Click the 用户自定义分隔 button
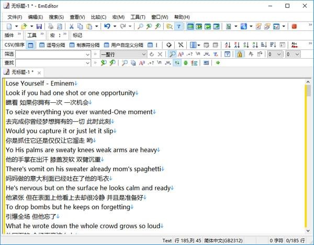 pos(124,45)
